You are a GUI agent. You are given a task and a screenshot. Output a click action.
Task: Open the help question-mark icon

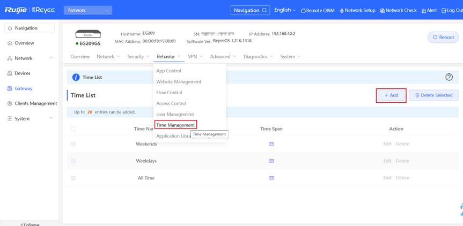(x=449, y=77)
